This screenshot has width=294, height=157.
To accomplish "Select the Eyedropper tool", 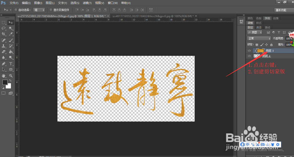I will click(11, 34).
